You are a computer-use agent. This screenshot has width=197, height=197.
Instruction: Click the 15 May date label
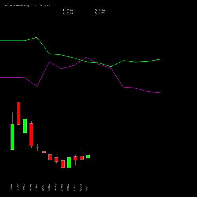point(11,187)
